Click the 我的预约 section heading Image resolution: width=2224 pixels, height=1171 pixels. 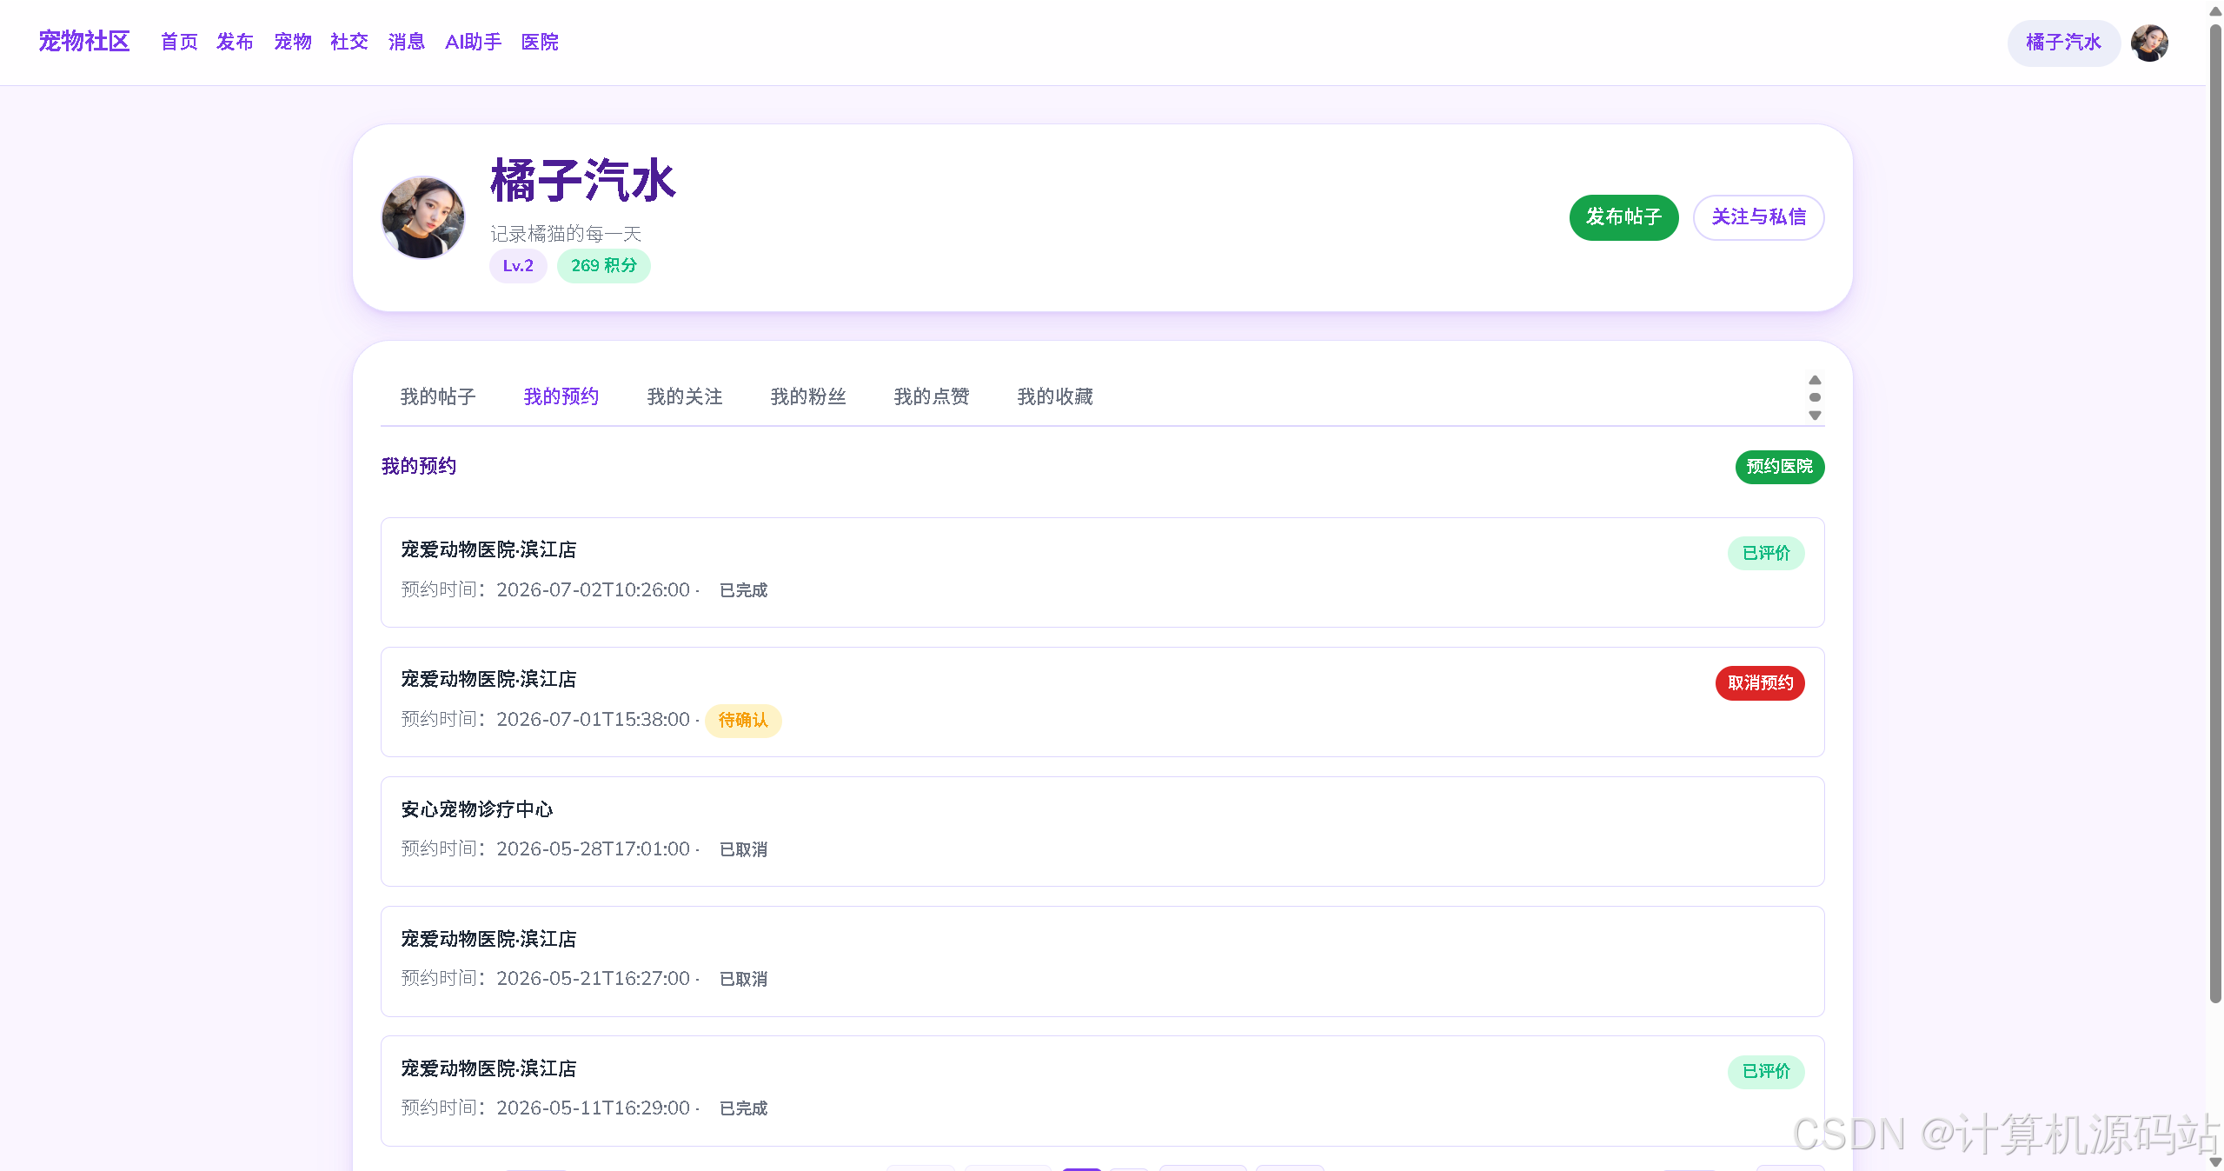[419, 467]
